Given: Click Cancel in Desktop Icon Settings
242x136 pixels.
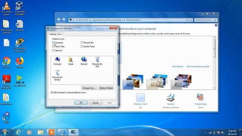Looking at the screenshot, I should (95, 103).
